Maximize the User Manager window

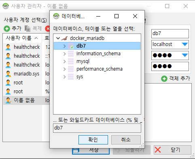[167, 6]
